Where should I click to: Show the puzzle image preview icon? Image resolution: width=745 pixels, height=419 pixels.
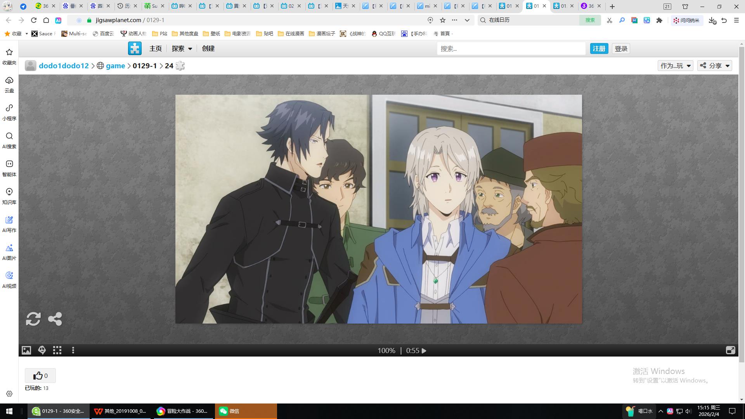[x=26, y=350]
